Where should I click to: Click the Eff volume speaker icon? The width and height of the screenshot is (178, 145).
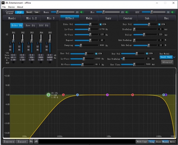pos(173,12)
